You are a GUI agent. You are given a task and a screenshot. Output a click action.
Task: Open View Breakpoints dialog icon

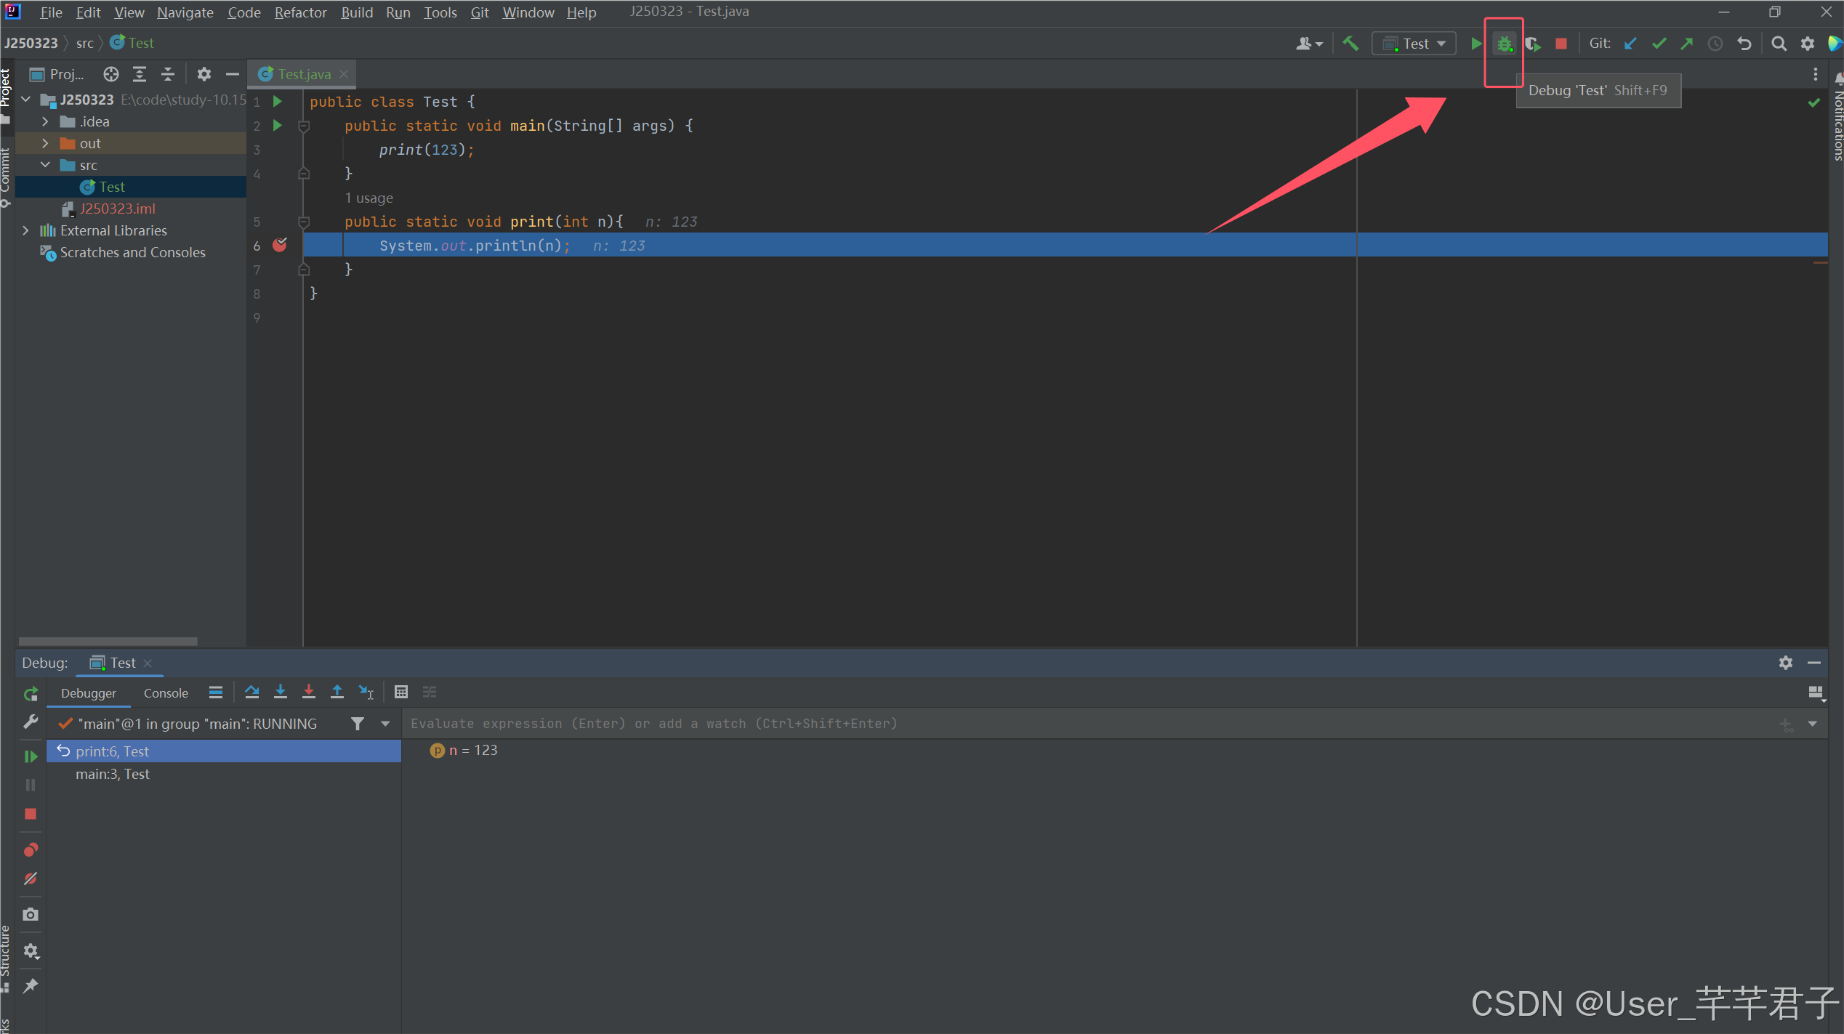coord(31,849)
